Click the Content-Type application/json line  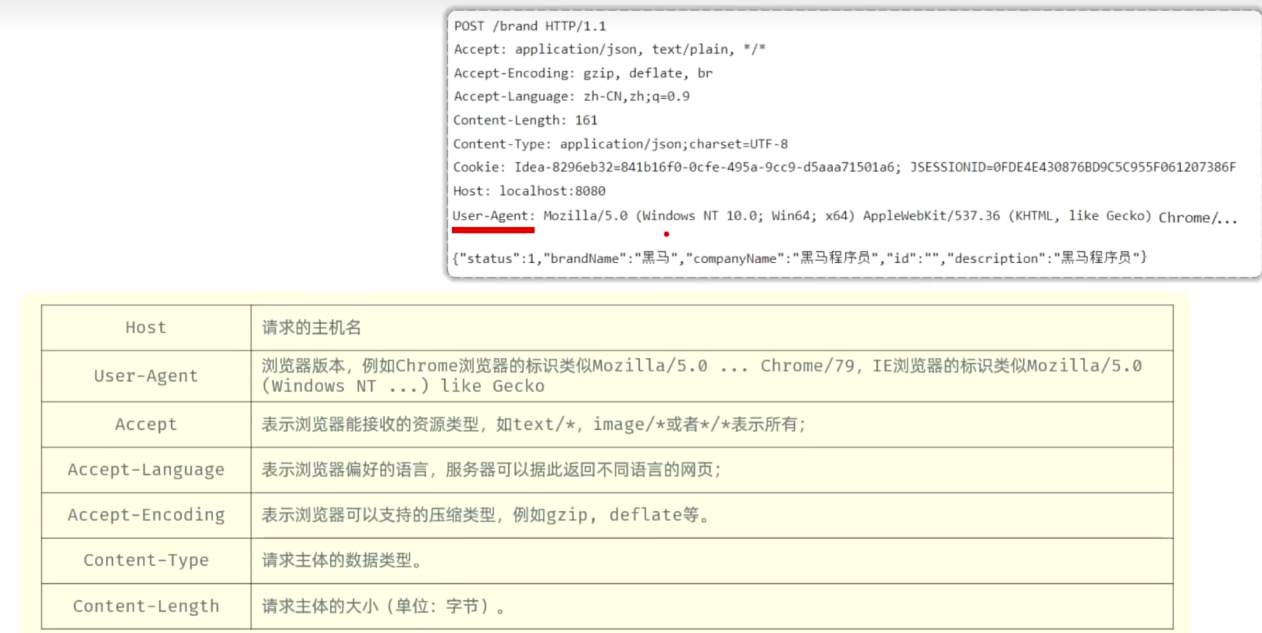(620, 144)
